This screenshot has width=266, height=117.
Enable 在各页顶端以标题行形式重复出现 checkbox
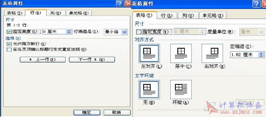click(x=9, y=50)
